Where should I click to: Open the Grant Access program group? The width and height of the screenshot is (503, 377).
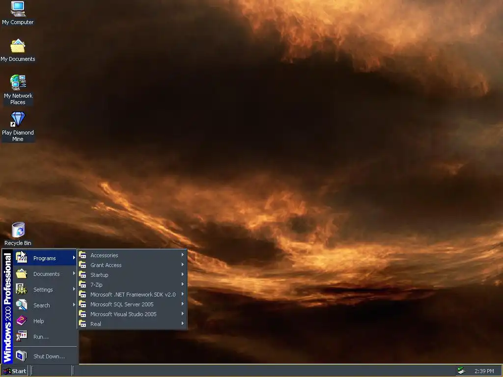[x=132, y=265]
